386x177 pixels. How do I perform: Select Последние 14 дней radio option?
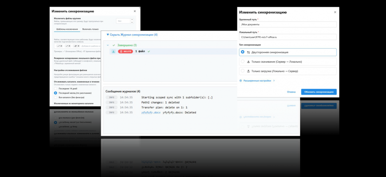coord(55,88)
